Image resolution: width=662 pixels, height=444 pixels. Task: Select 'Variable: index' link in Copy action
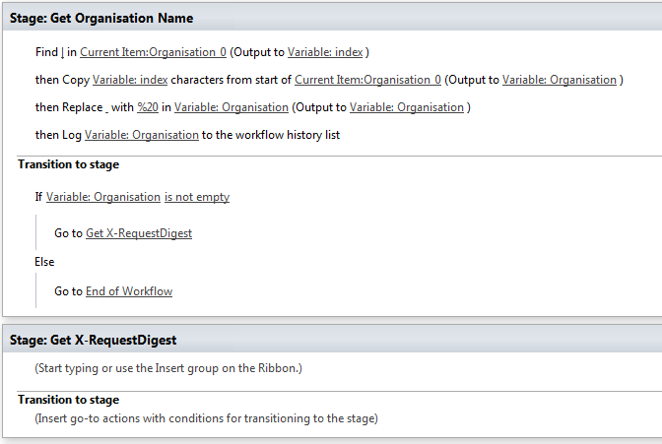pos(130,80)
